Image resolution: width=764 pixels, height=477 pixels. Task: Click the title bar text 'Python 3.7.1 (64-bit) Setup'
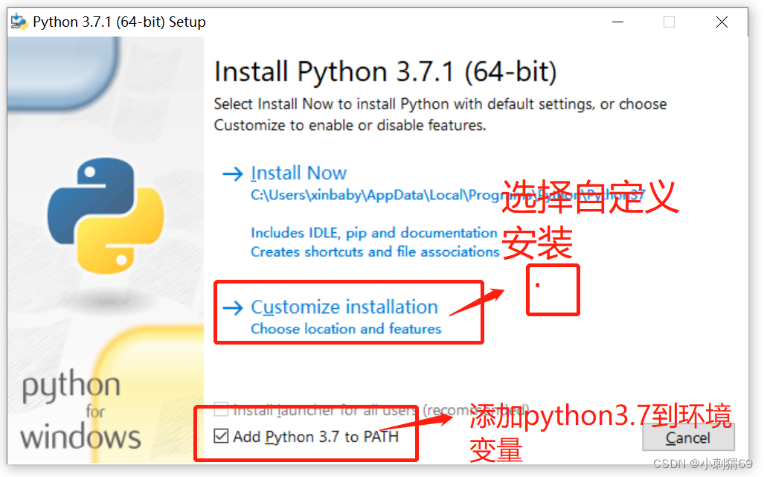pyautogui.click(x=119, y=22)
